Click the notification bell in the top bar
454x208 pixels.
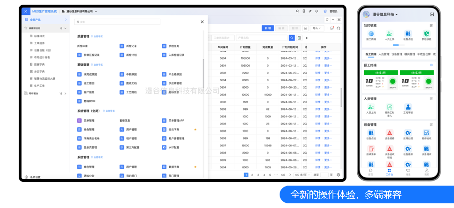tap(317, 11)
